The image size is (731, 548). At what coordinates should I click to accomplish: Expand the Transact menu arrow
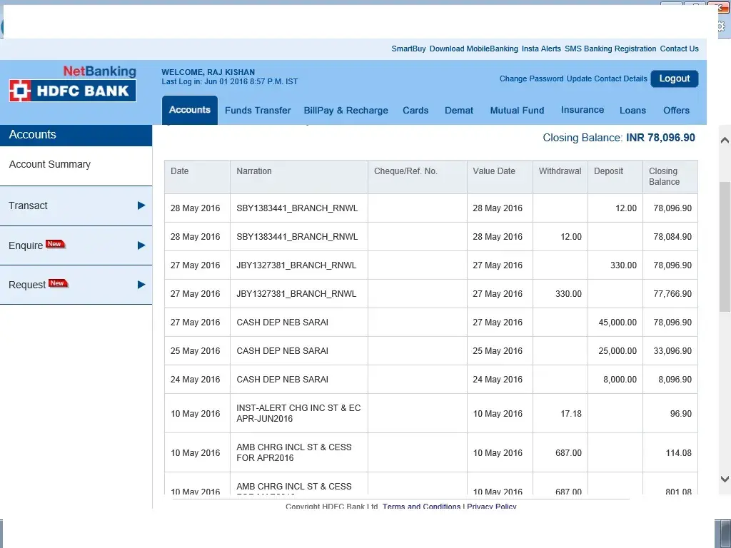[141, 205]
